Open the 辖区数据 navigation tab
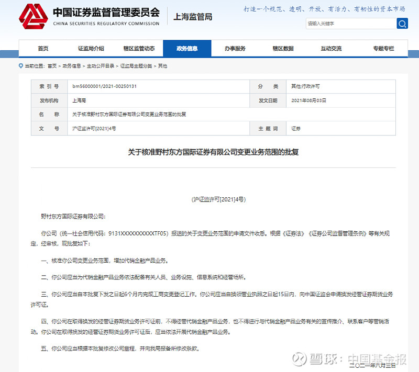 [283, 48]
